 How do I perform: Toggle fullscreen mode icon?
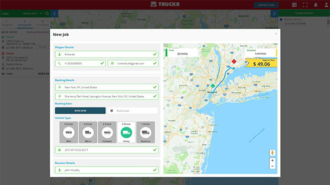click(305, 5)
